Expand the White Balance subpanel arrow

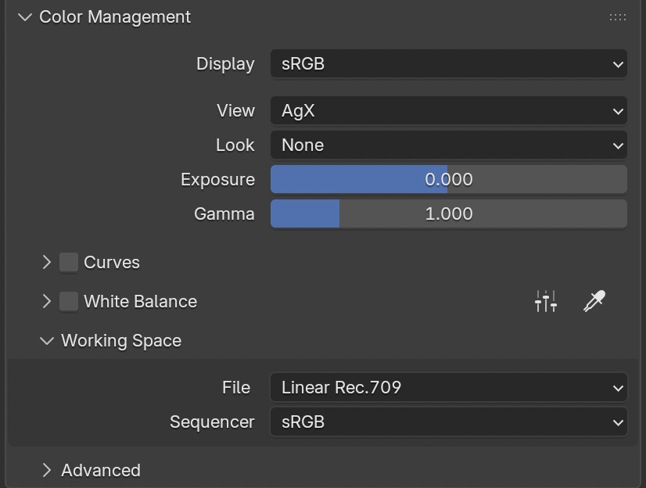click(x=47, y=301)
